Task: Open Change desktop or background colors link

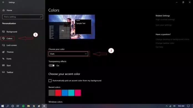Action: tap(172, 39)
